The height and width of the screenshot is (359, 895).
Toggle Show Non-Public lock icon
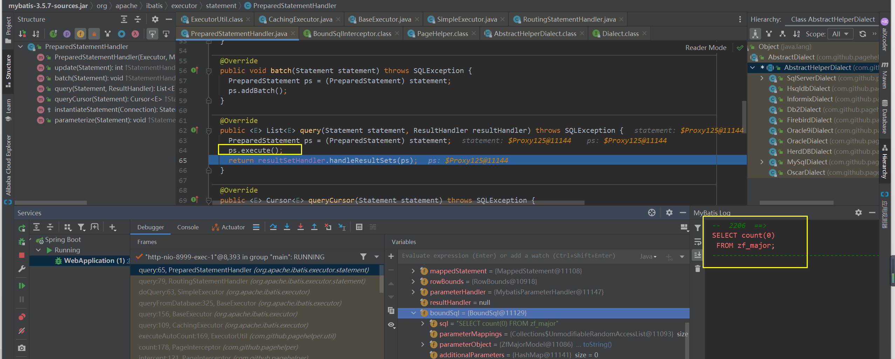coord(94,34)
